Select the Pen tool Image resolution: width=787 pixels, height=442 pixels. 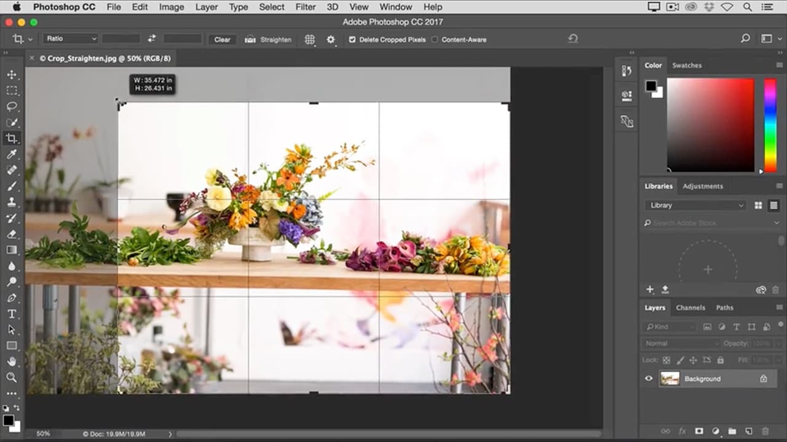click(x=12, y=298)
